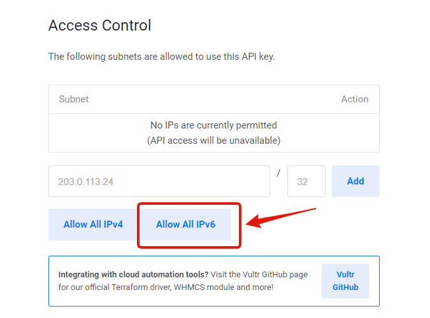Click the subnet IP address input field

[x=159, y=181]
